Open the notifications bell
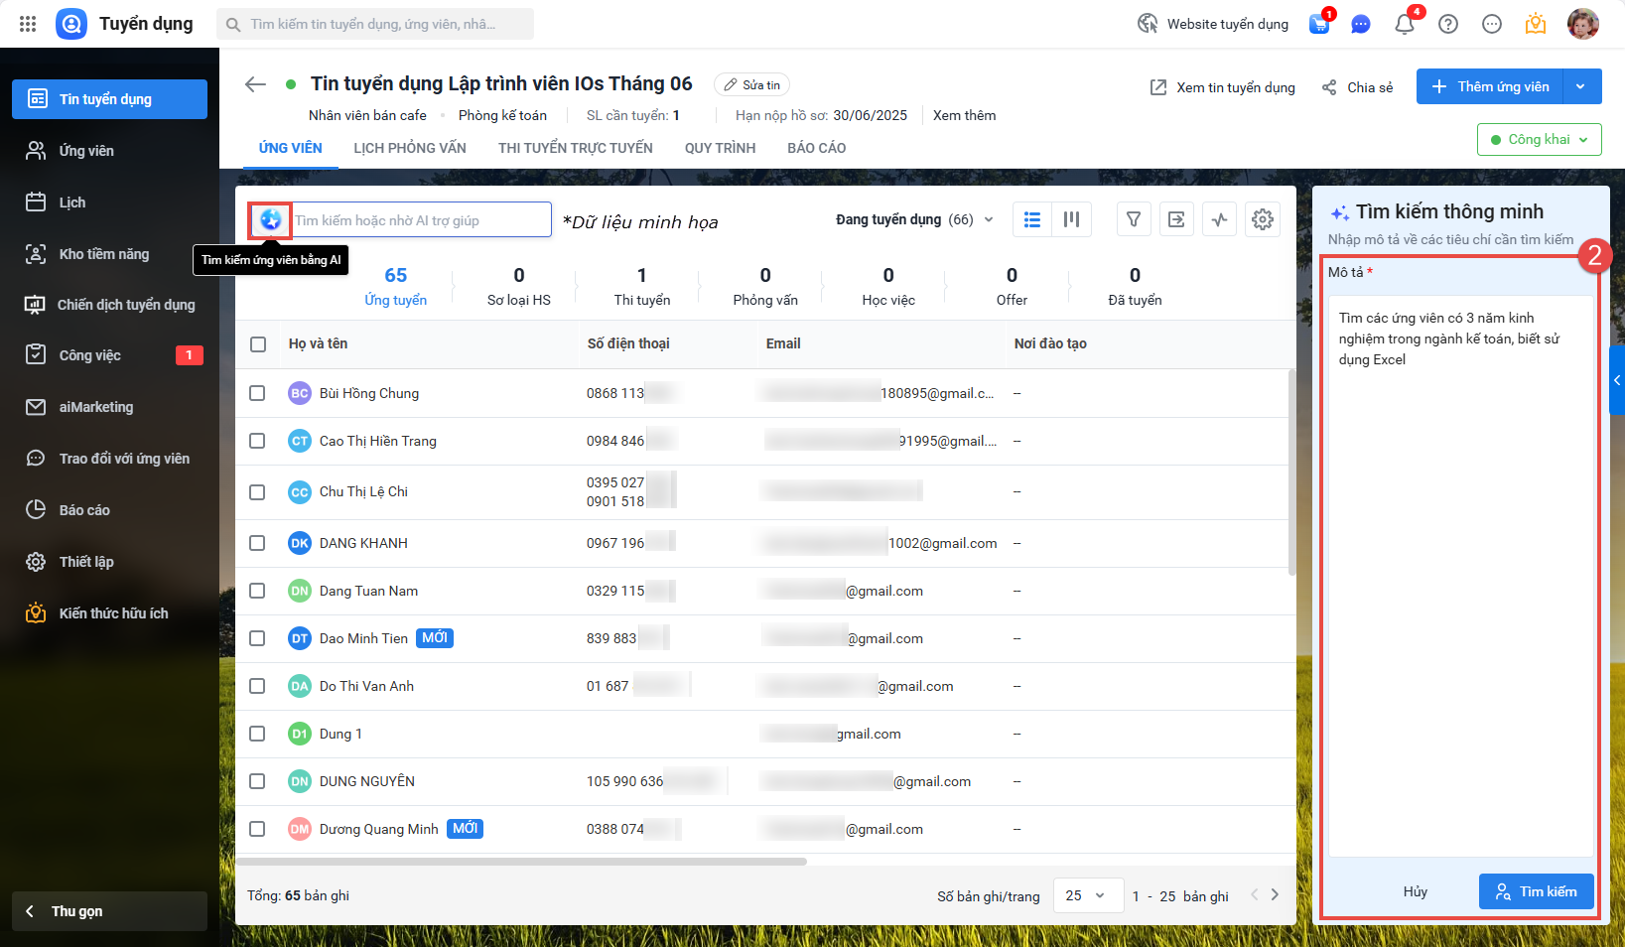The height and width of the screenshot is (947, 1625). point(1404,24)
